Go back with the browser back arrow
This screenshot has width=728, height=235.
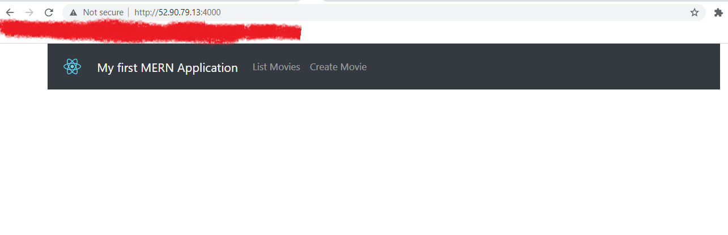(x=10, y=12)
